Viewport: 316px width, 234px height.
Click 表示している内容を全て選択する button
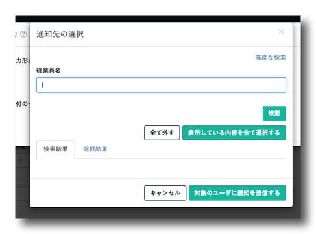coord(234,133)
